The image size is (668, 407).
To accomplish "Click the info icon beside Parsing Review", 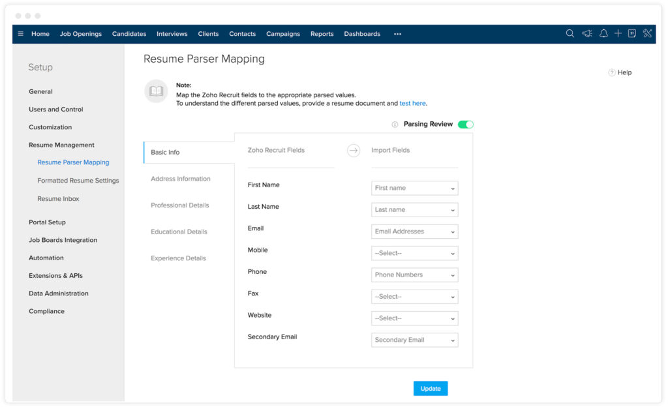I will point(395,124).
